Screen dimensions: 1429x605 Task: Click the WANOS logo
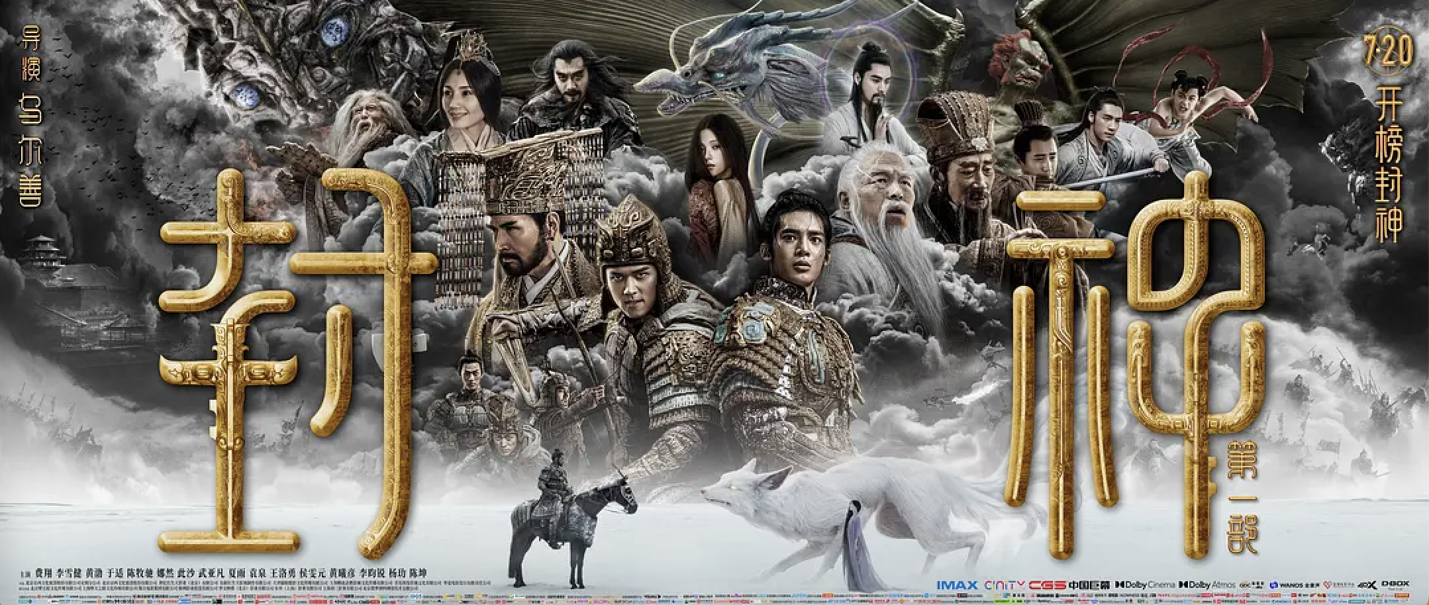(1294, 585)
